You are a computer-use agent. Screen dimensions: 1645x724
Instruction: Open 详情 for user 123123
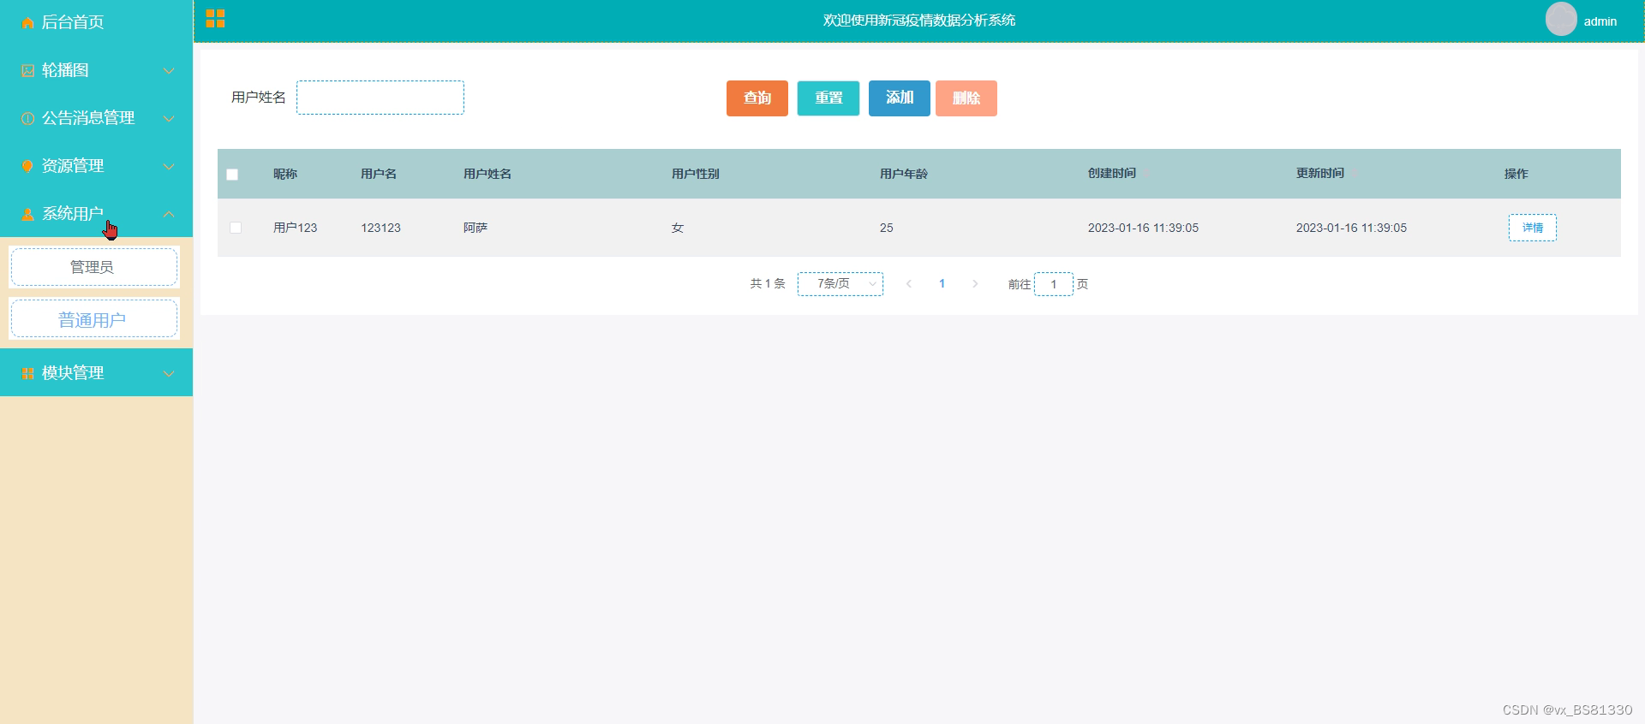[1533, 228]
